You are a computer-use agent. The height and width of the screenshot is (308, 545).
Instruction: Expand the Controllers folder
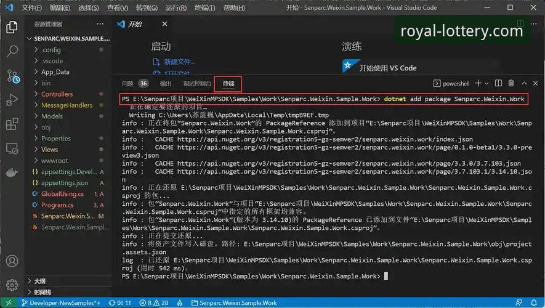[x=68, y=94]
